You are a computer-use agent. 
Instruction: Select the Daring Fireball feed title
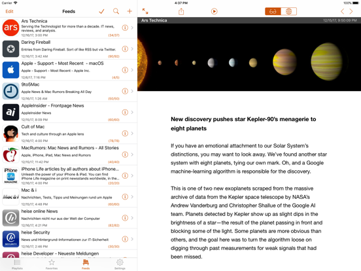(36, 42)
